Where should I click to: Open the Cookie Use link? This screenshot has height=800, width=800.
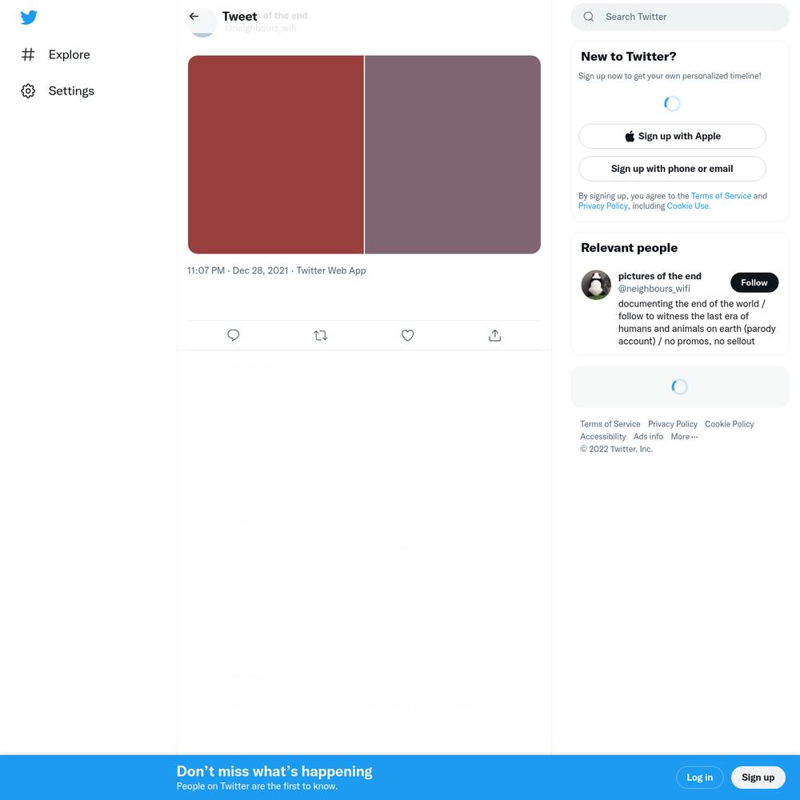[x=688, y=206]
